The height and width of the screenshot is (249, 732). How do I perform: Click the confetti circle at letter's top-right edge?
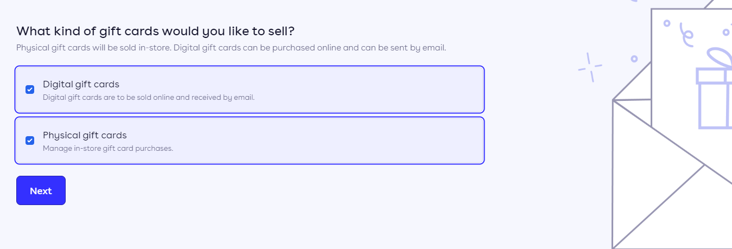[x=727, y=32]
